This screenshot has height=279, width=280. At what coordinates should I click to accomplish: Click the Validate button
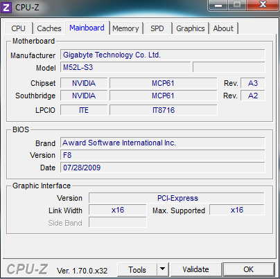pyautogui.click(x=195, y=269)
